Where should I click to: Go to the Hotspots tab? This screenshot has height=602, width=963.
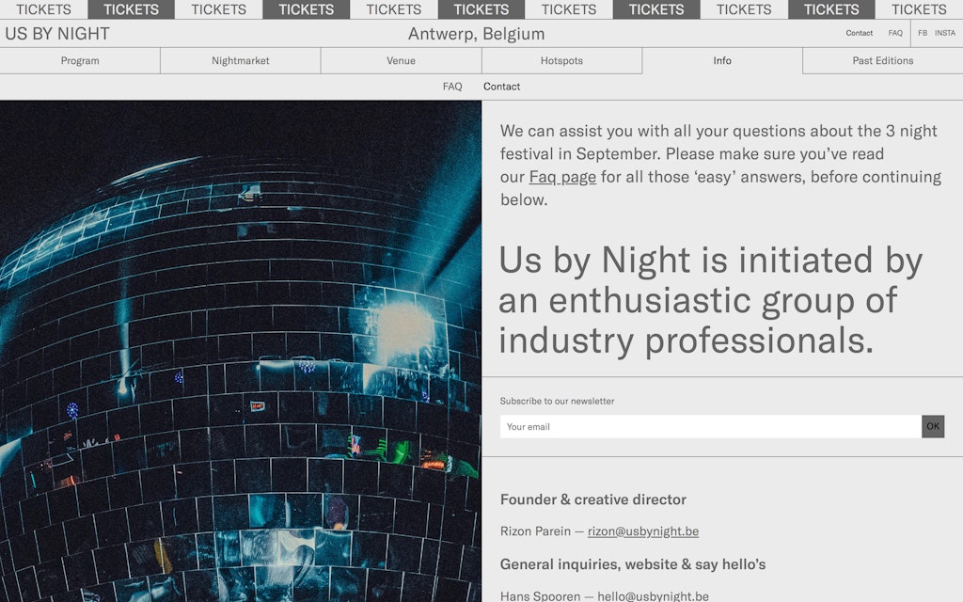(x=561, y=60)
